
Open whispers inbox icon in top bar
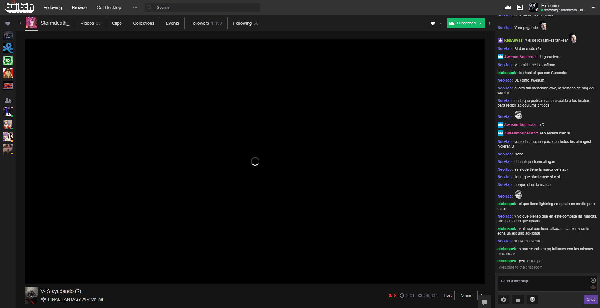(x=520, y=7)
